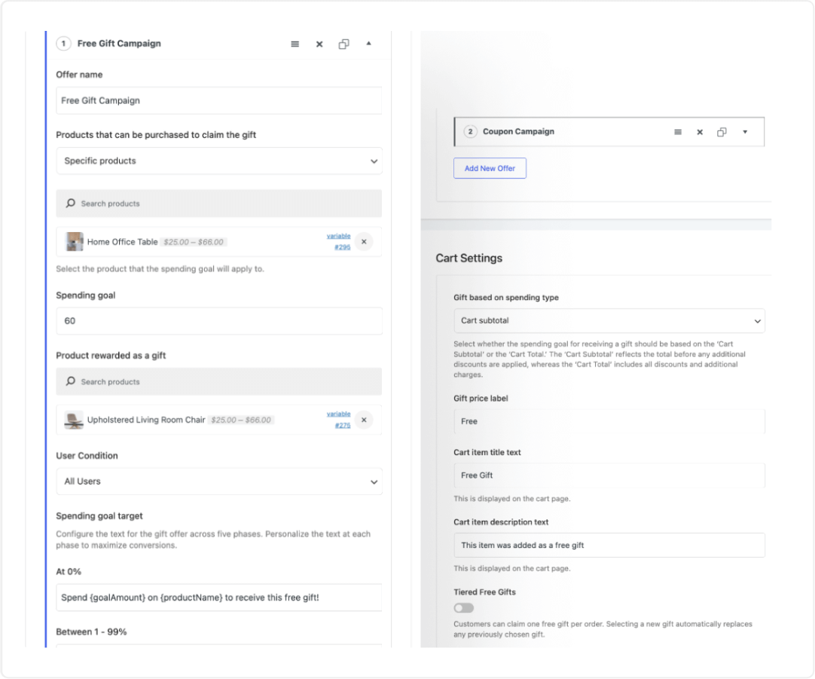
Task: Click the Cart Settings heading
Action: 469,258
